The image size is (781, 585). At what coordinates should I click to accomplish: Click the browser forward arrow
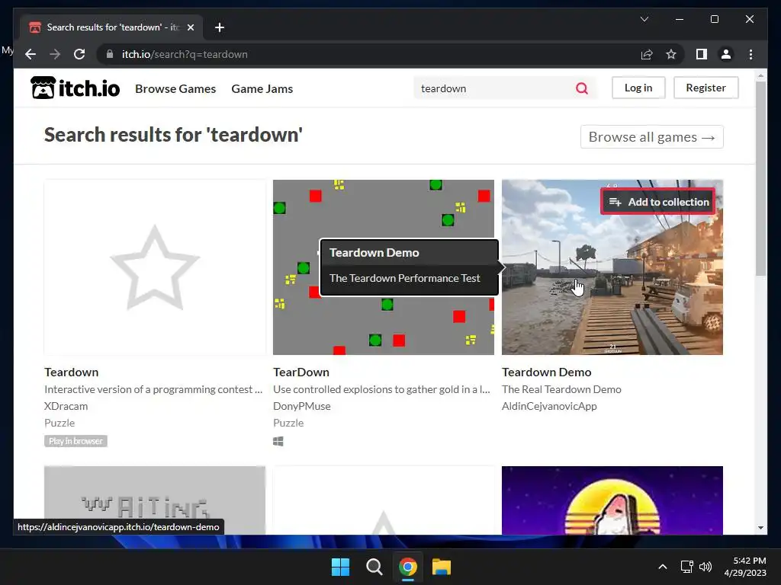[55, 54]
